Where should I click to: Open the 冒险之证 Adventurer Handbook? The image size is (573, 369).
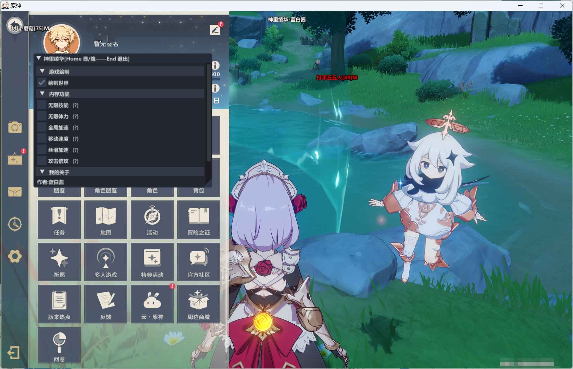coord(198,219)
